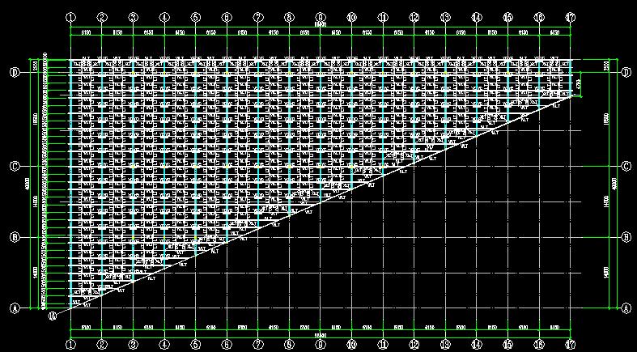The height and width of the screenshot is (352, 637).
Task: Pick axis bubble 10 in the bottom row
Action: tap(352, 345)
